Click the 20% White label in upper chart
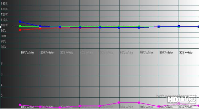The width and height of the screenshot is (199, 109). (47, 52)
